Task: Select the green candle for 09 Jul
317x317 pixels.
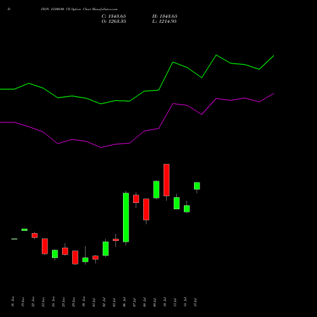Action: (x=157, y=190)
